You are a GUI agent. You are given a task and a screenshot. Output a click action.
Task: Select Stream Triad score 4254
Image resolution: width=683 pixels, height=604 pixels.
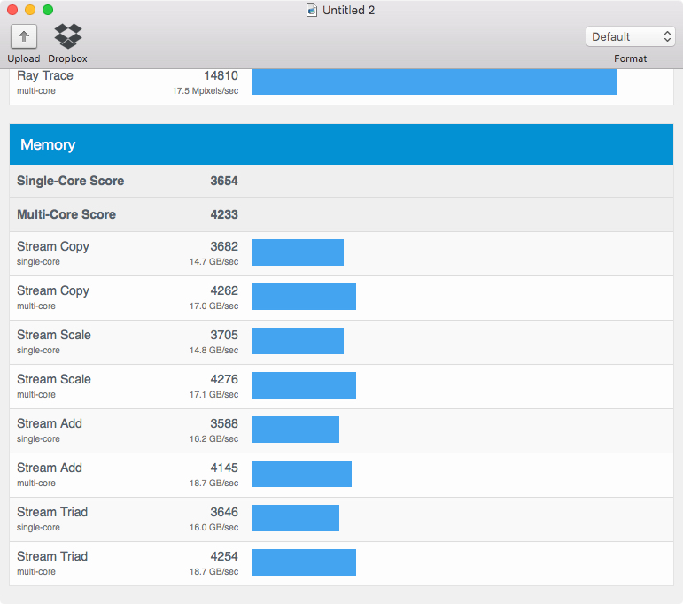click(x=224, y=556)
